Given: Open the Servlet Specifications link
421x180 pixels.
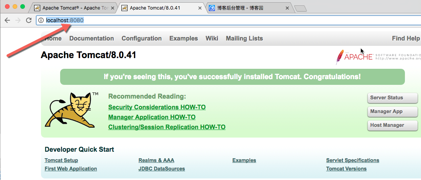Looking at the screenshot, I should 352,161.
